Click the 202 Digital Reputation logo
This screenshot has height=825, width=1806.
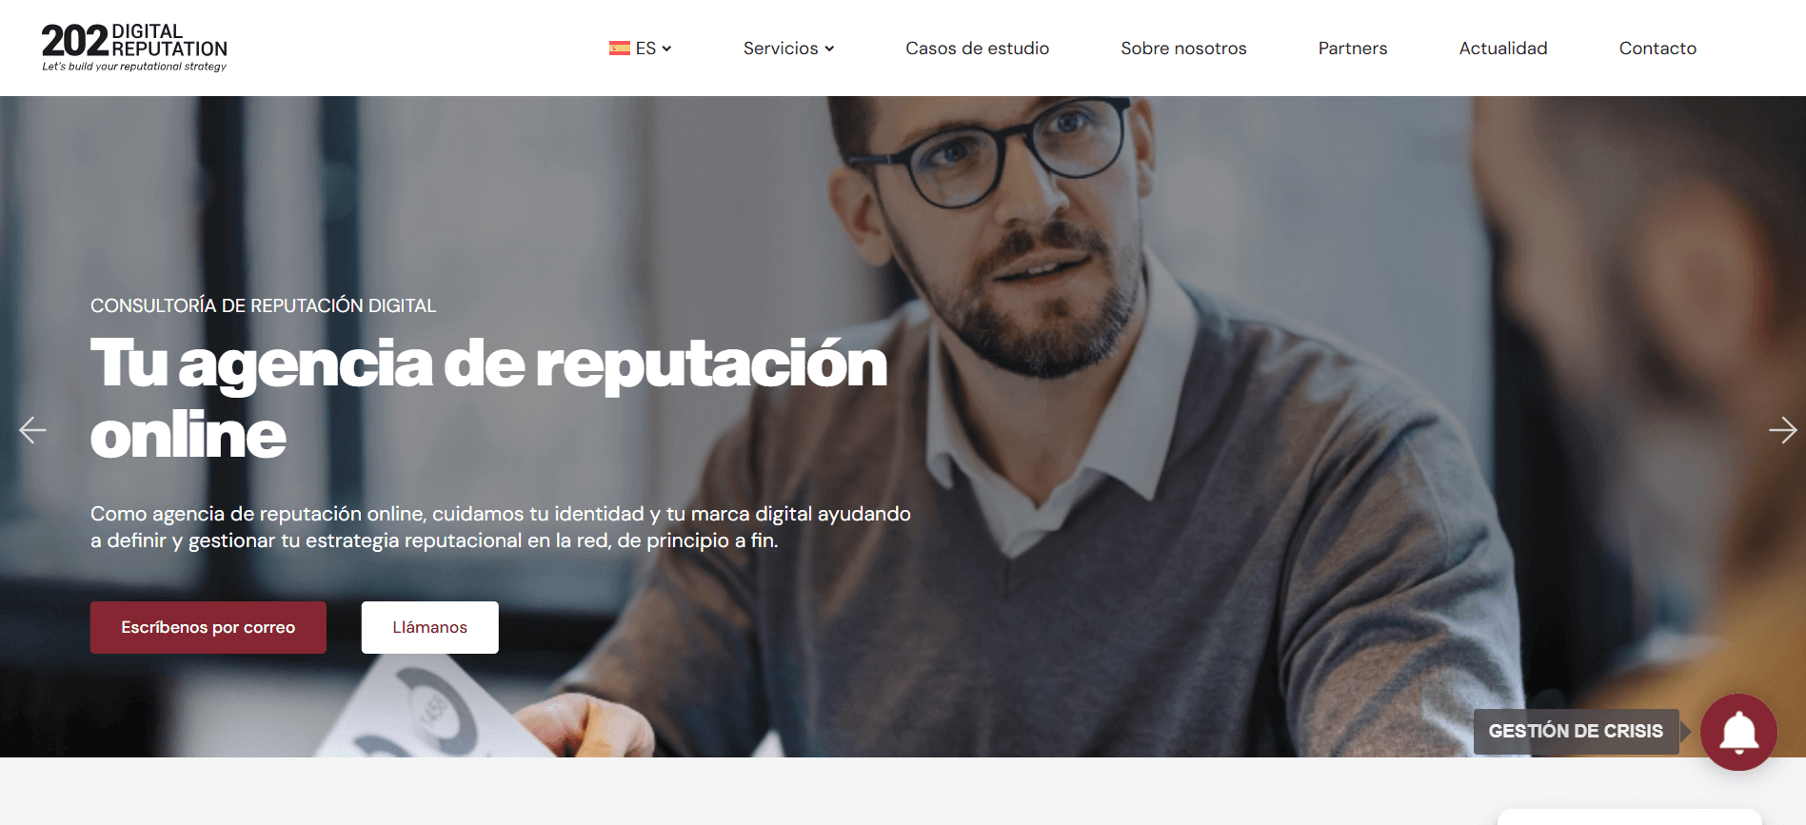[x=134, y=48]
